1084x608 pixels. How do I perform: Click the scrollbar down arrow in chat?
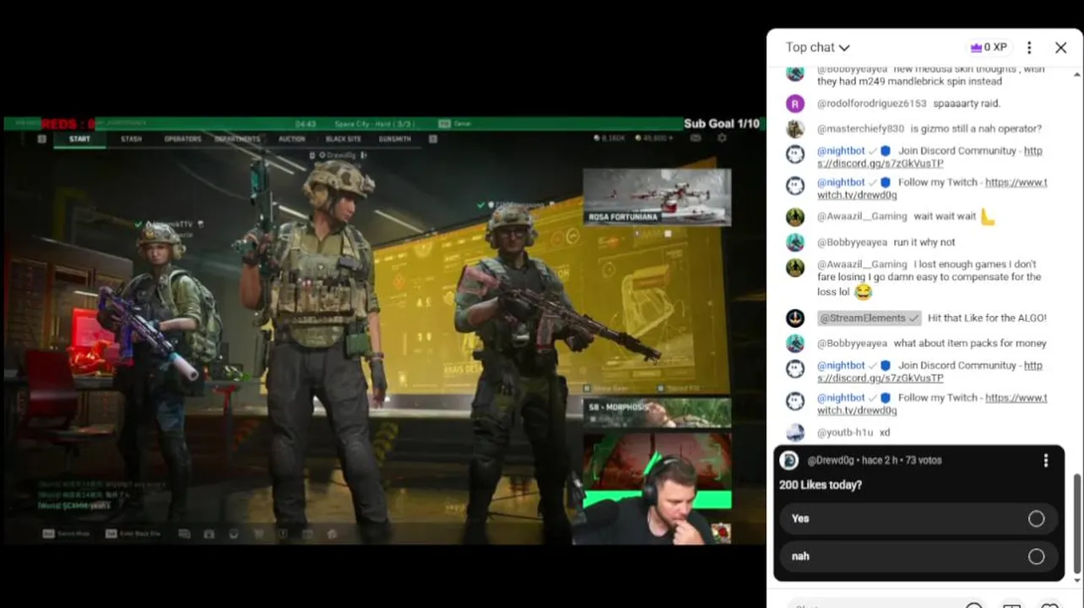coord(1076,580)
